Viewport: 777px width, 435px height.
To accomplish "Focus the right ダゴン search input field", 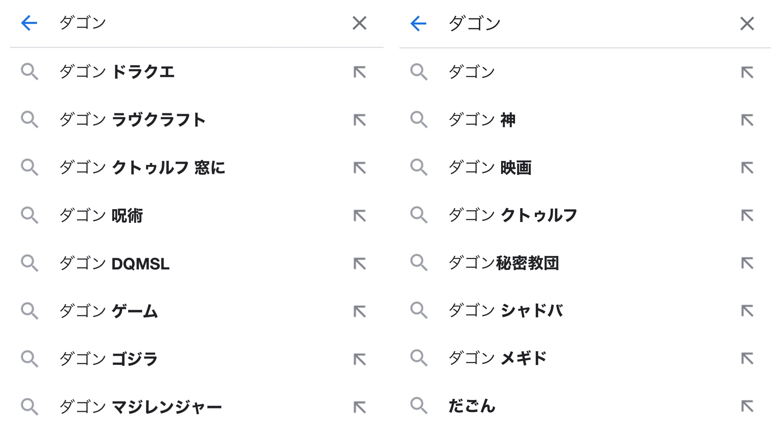I will coord(590,24).
